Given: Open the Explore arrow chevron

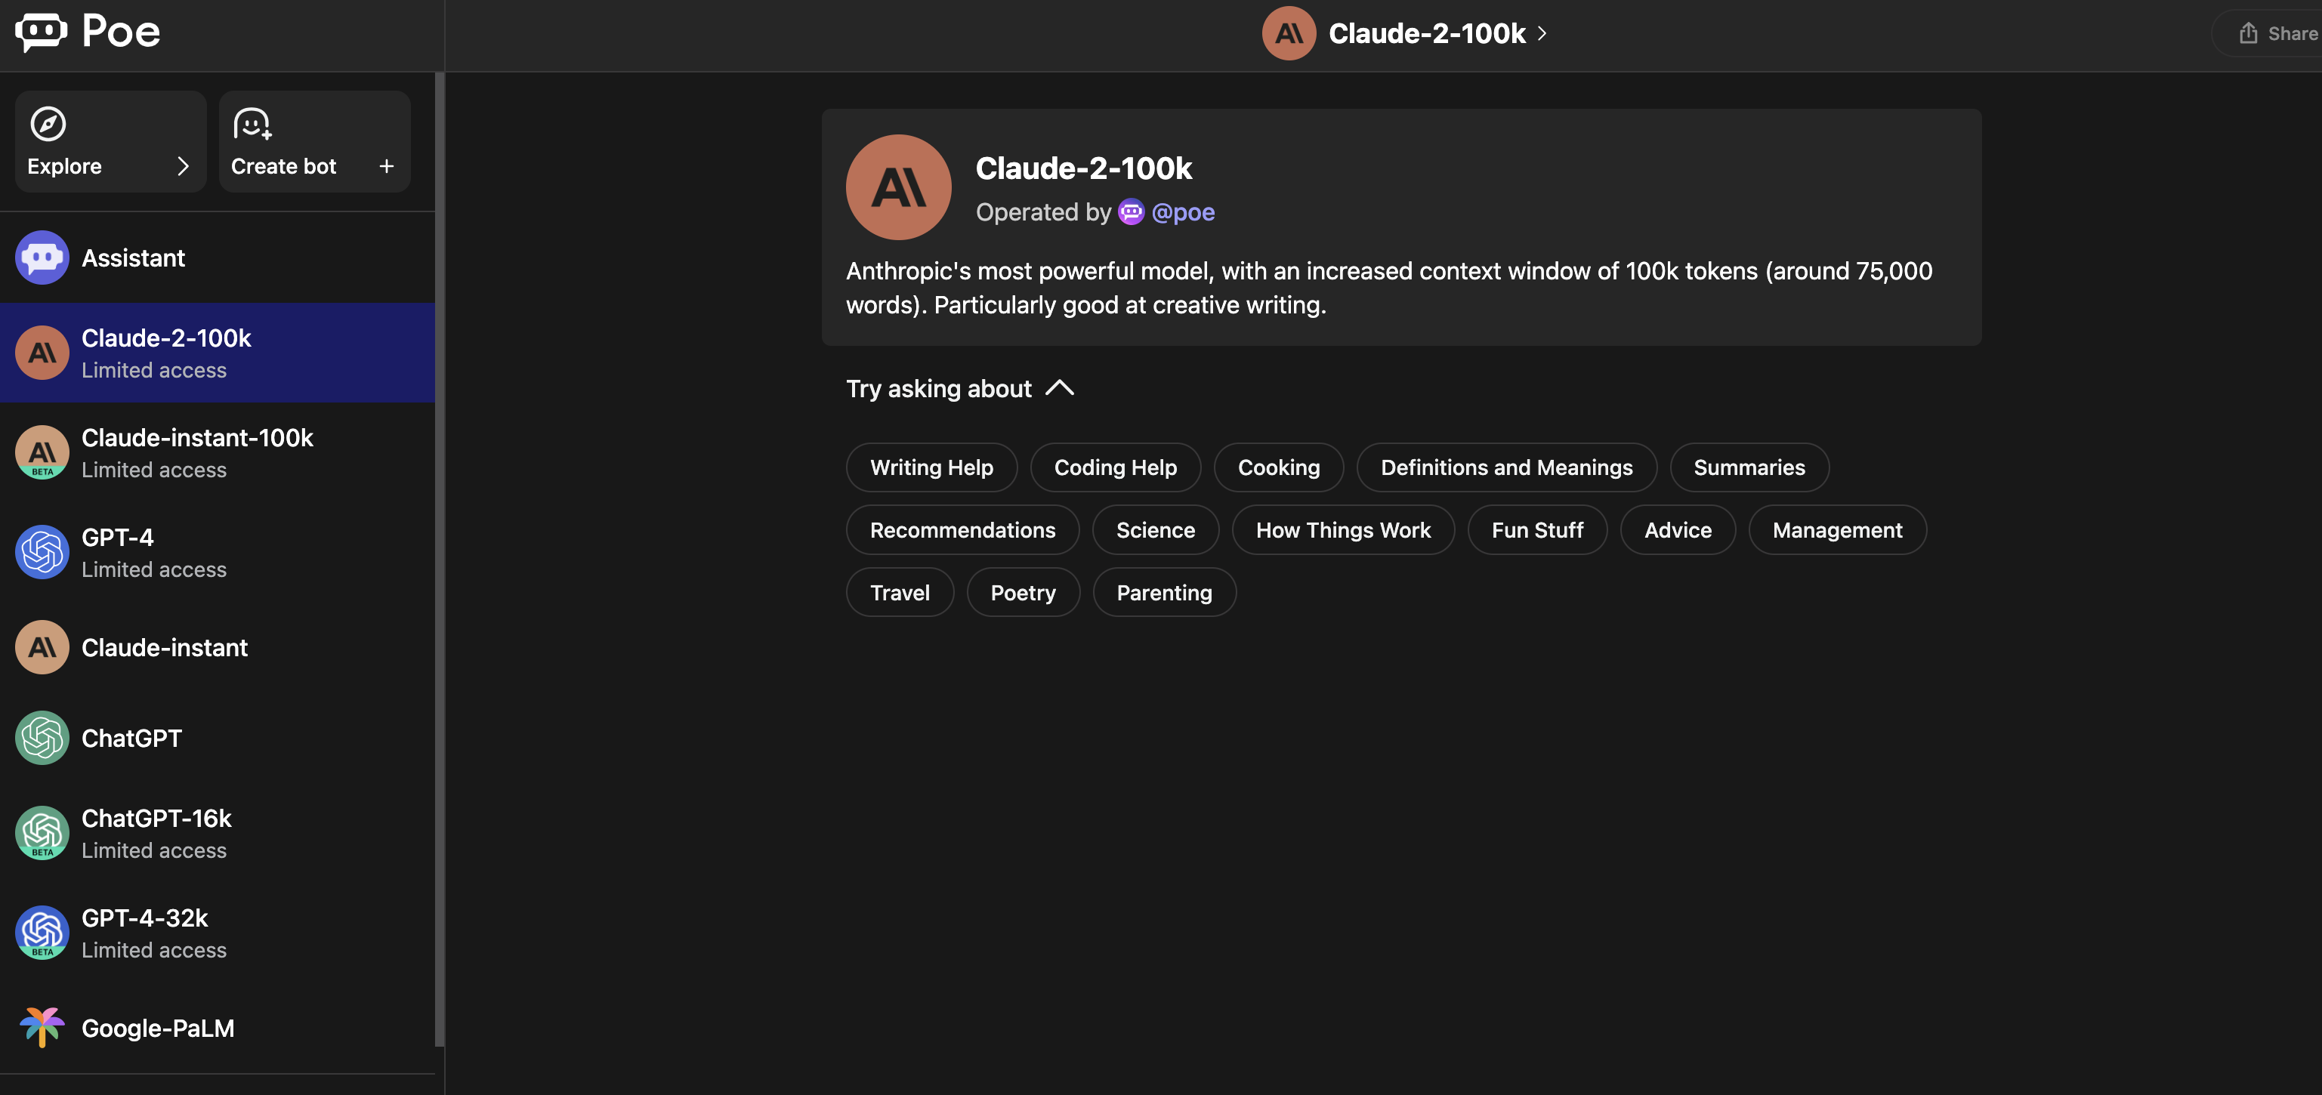Looking at the screenshot, I should coord(183,166).
